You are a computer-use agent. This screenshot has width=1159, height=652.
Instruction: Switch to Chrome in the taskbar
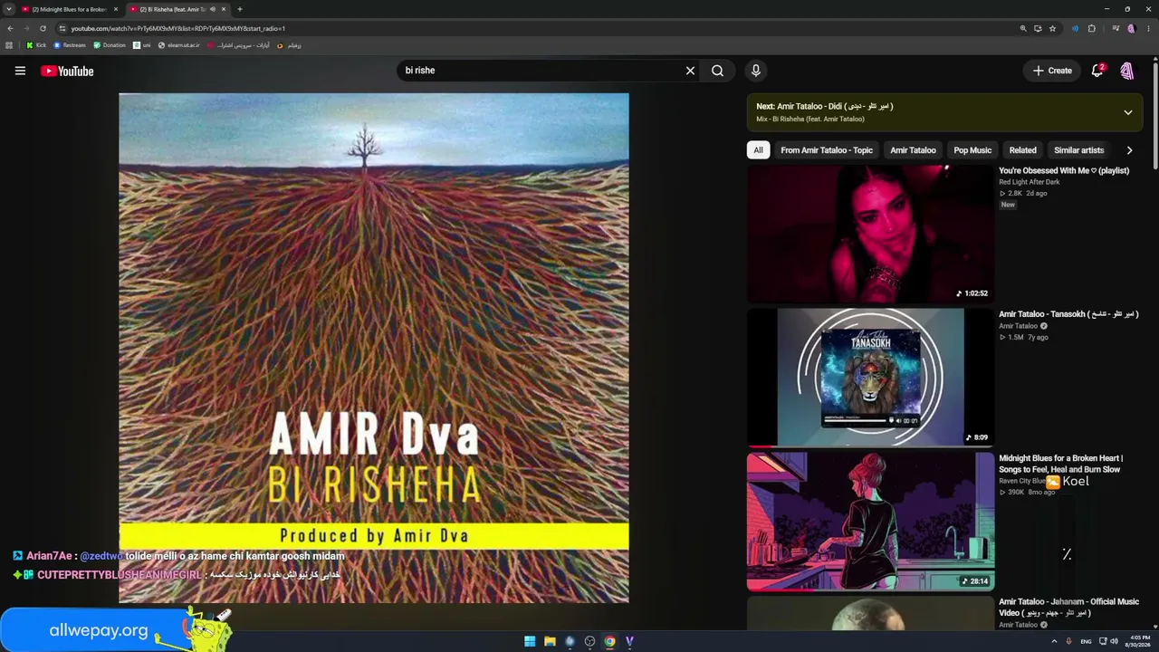tap(609, 641)
